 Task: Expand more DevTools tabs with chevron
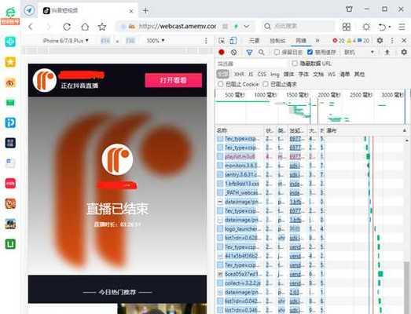(317, 41)
